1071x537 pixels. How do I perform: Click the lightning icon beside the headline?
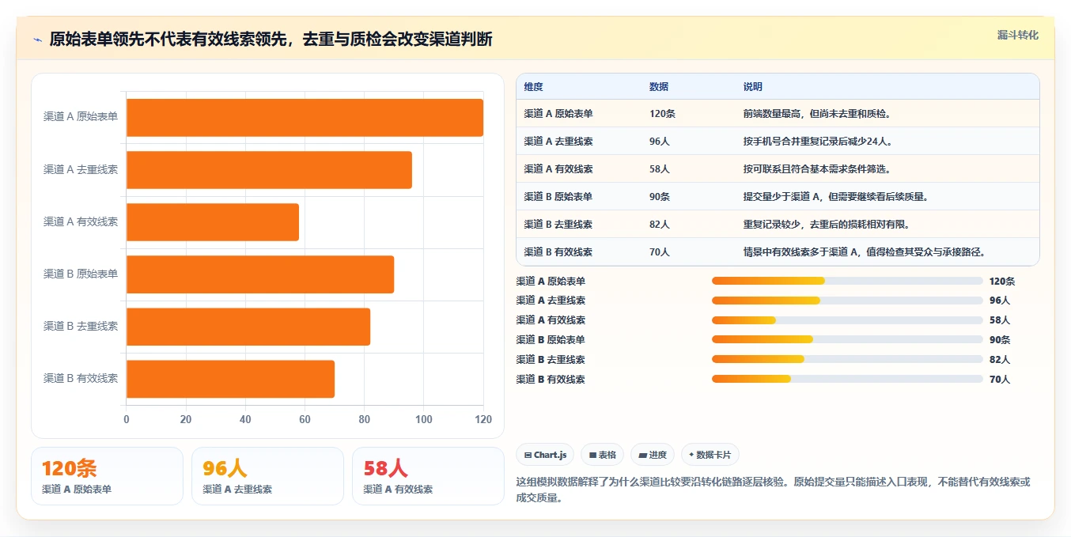[37, 40]
